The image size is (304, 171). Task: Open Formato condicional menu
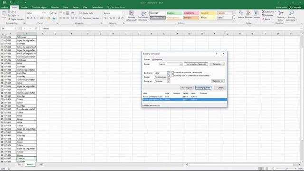pos(132,16)
